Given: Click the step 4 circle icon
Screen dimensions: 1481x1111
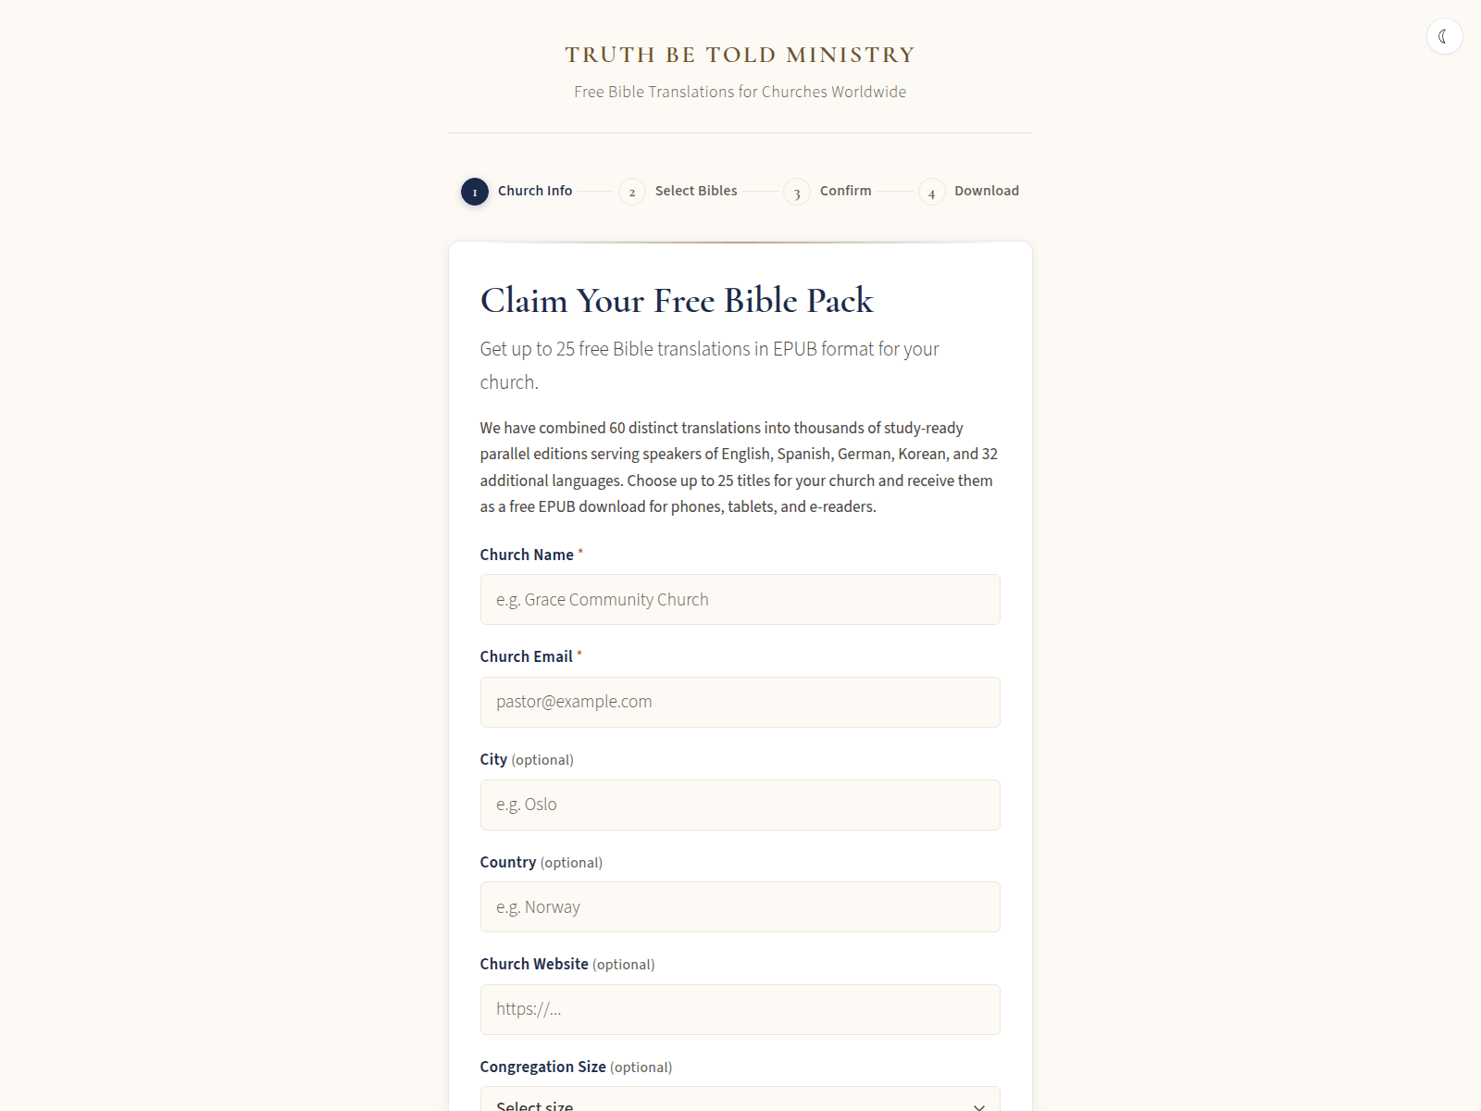Looking at the screenshot, I should pyautogui.click(x=931, y=192).
